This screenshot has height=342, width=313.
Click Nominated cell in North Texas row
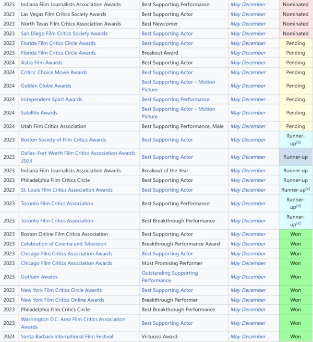point(296,24)
